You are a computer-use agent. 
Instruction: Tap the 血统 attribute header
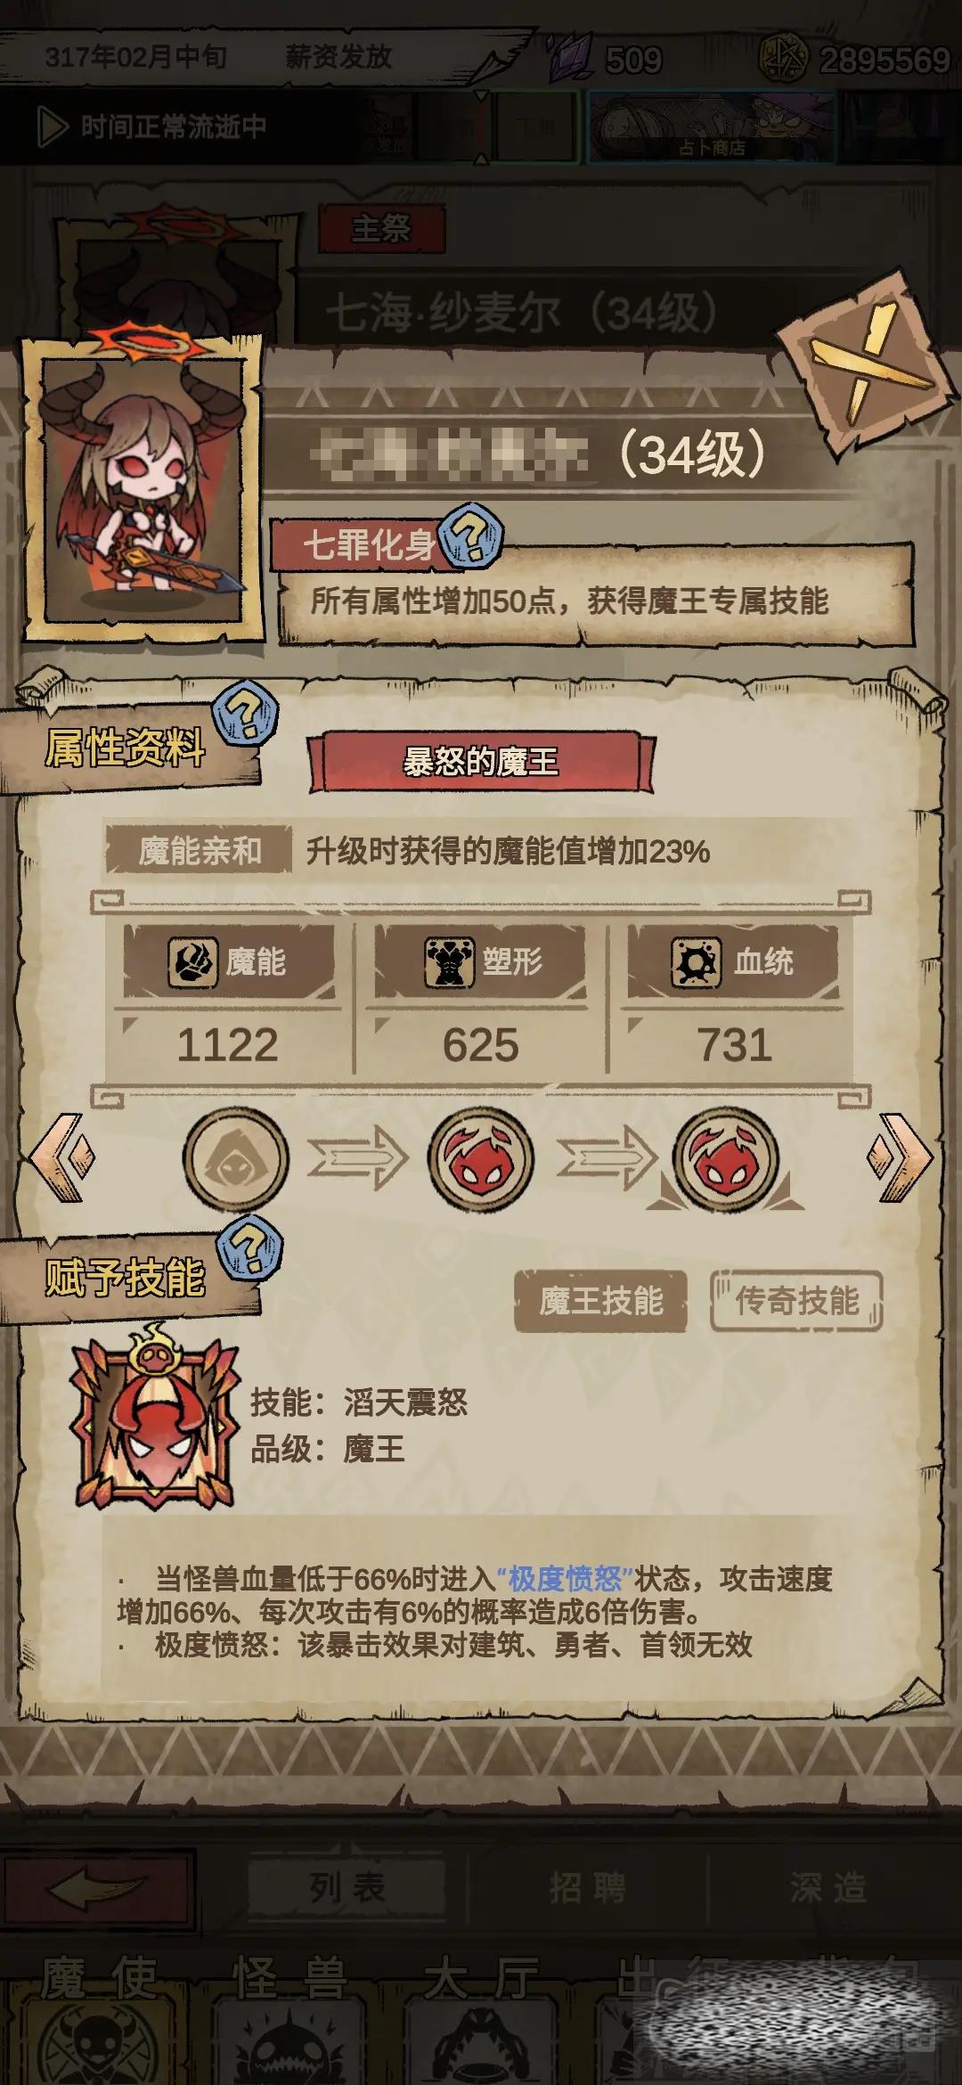click(x=733, y=961)
